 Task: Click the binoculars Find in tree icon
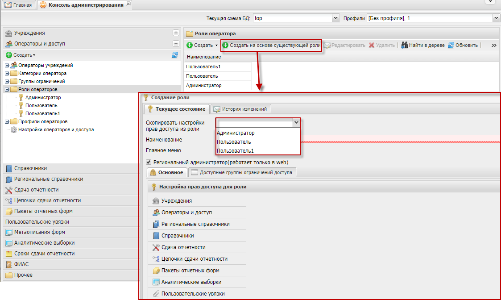click(x=405, y=45)
